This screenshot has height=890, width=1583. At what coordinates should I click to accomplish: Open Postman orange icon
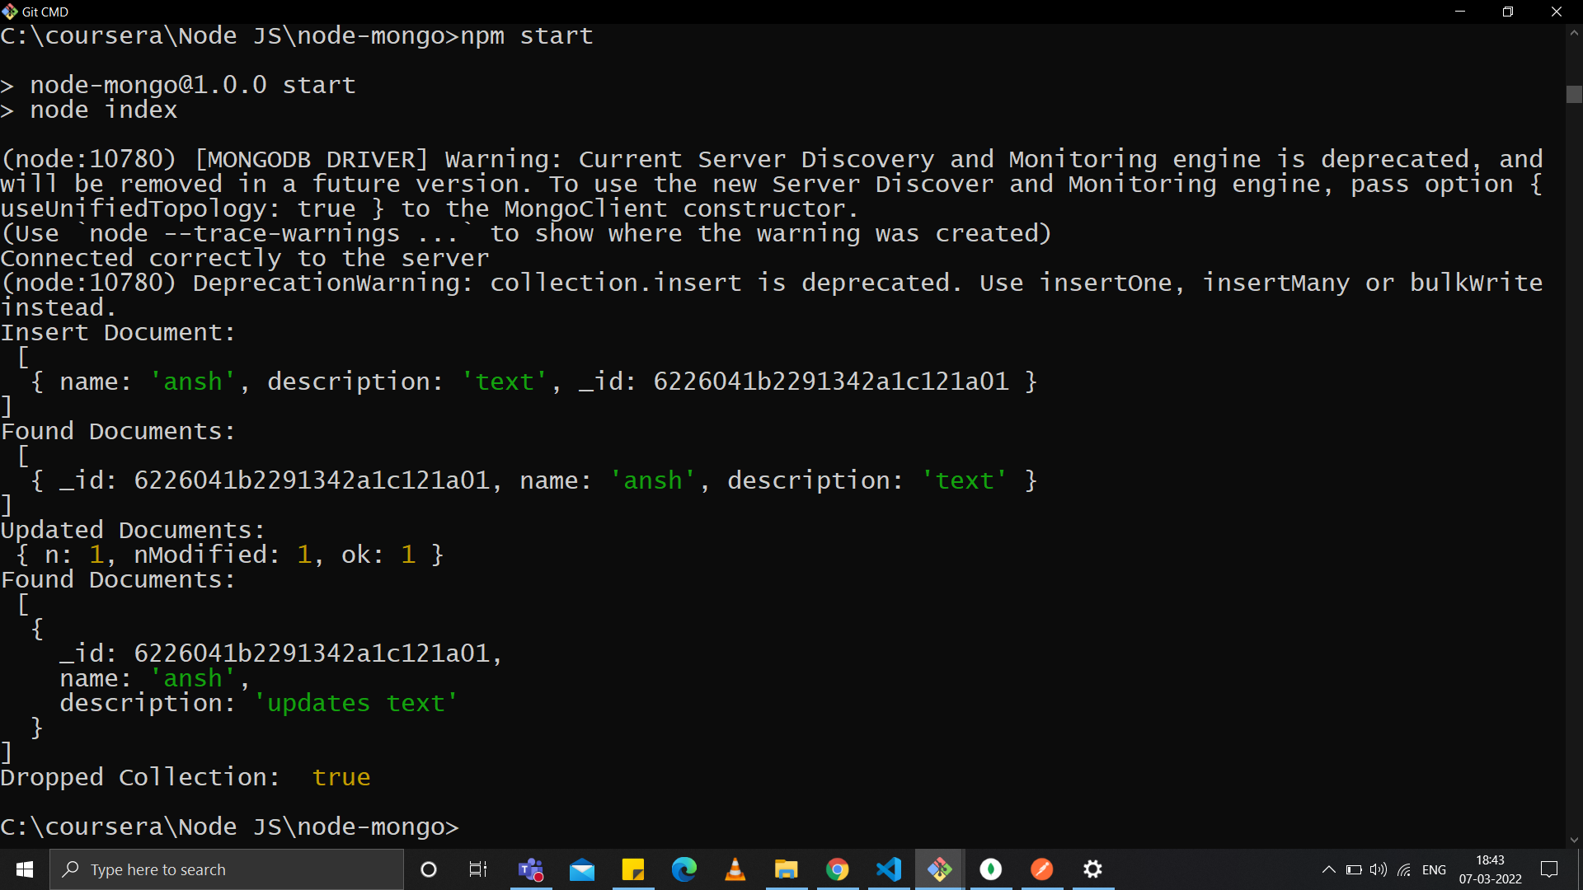pos(1042,869)
